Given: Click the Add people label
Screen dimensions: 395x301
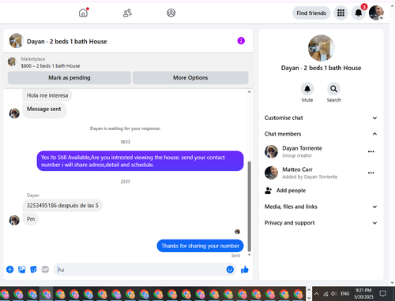Looking at the screenshot, I should (x=291, y=191).
